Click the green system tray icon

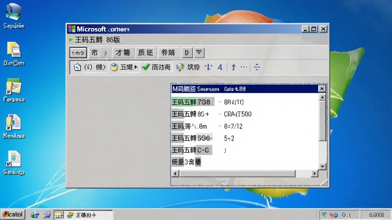324,215
